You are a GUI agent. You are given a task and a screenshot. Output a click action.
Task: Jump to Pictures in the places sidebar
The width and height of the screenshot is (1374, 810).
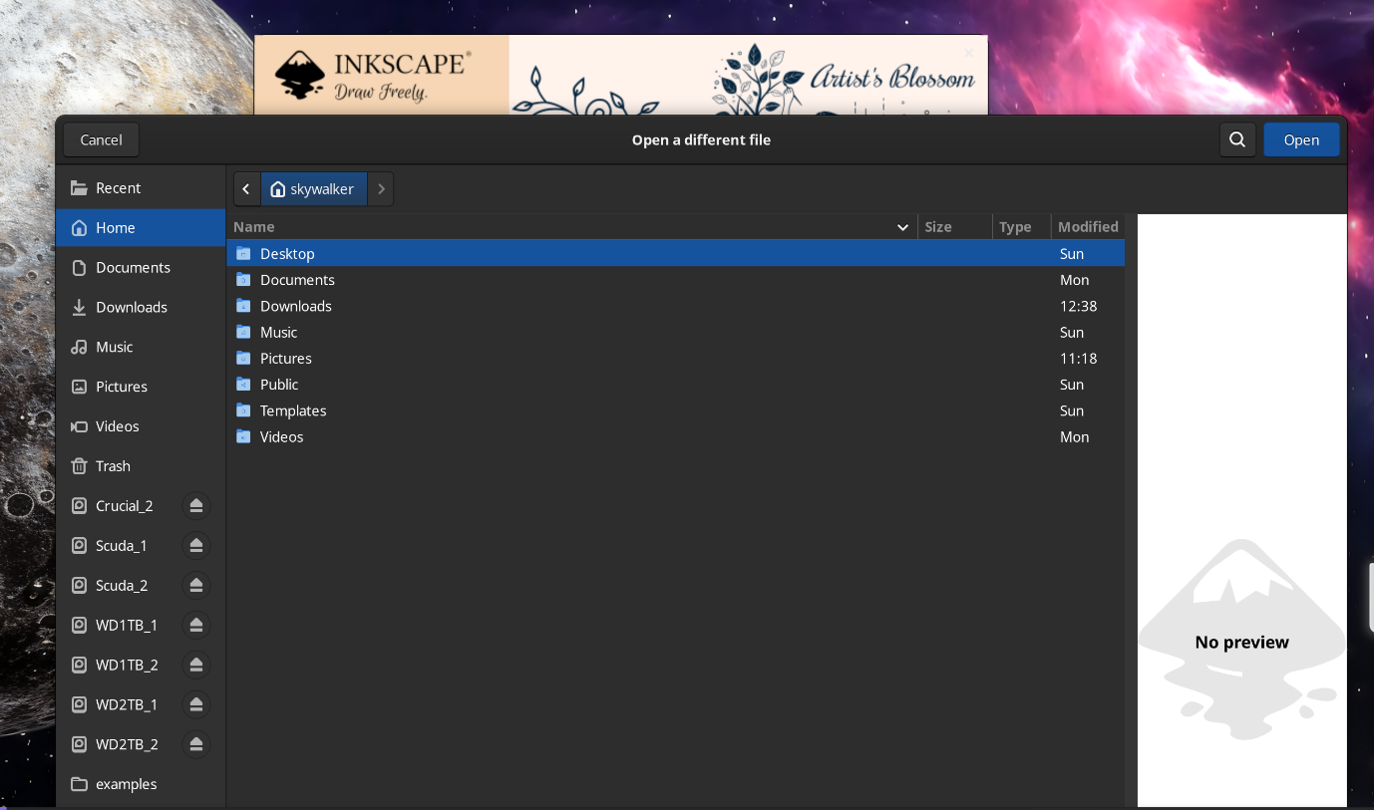[x=141, y=387]
